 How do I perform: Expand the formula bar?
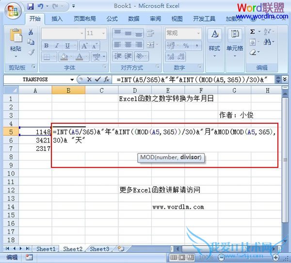(285, 80)
